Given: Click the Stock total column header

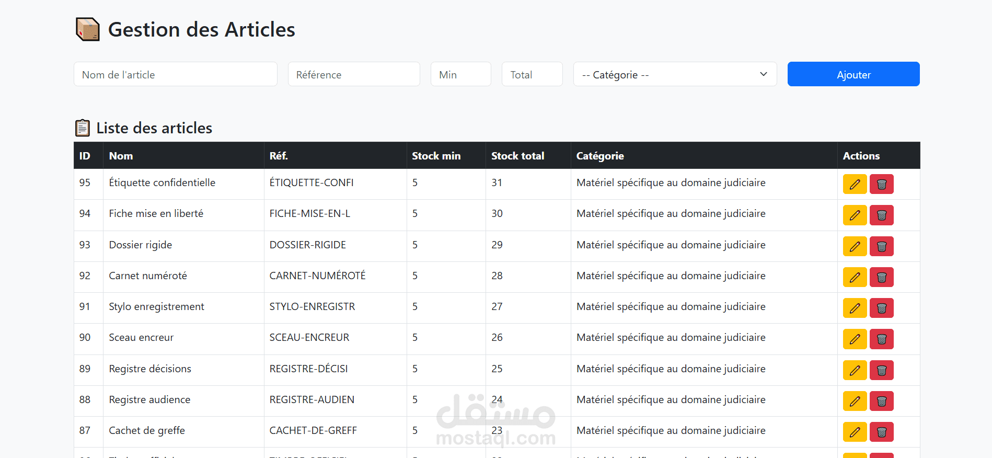Looking at the screenshot, I should tap(517, 156).
